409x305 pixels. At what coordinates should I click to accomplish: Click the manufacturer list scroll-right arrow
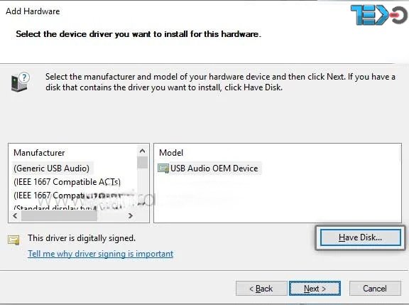(131, 215)
